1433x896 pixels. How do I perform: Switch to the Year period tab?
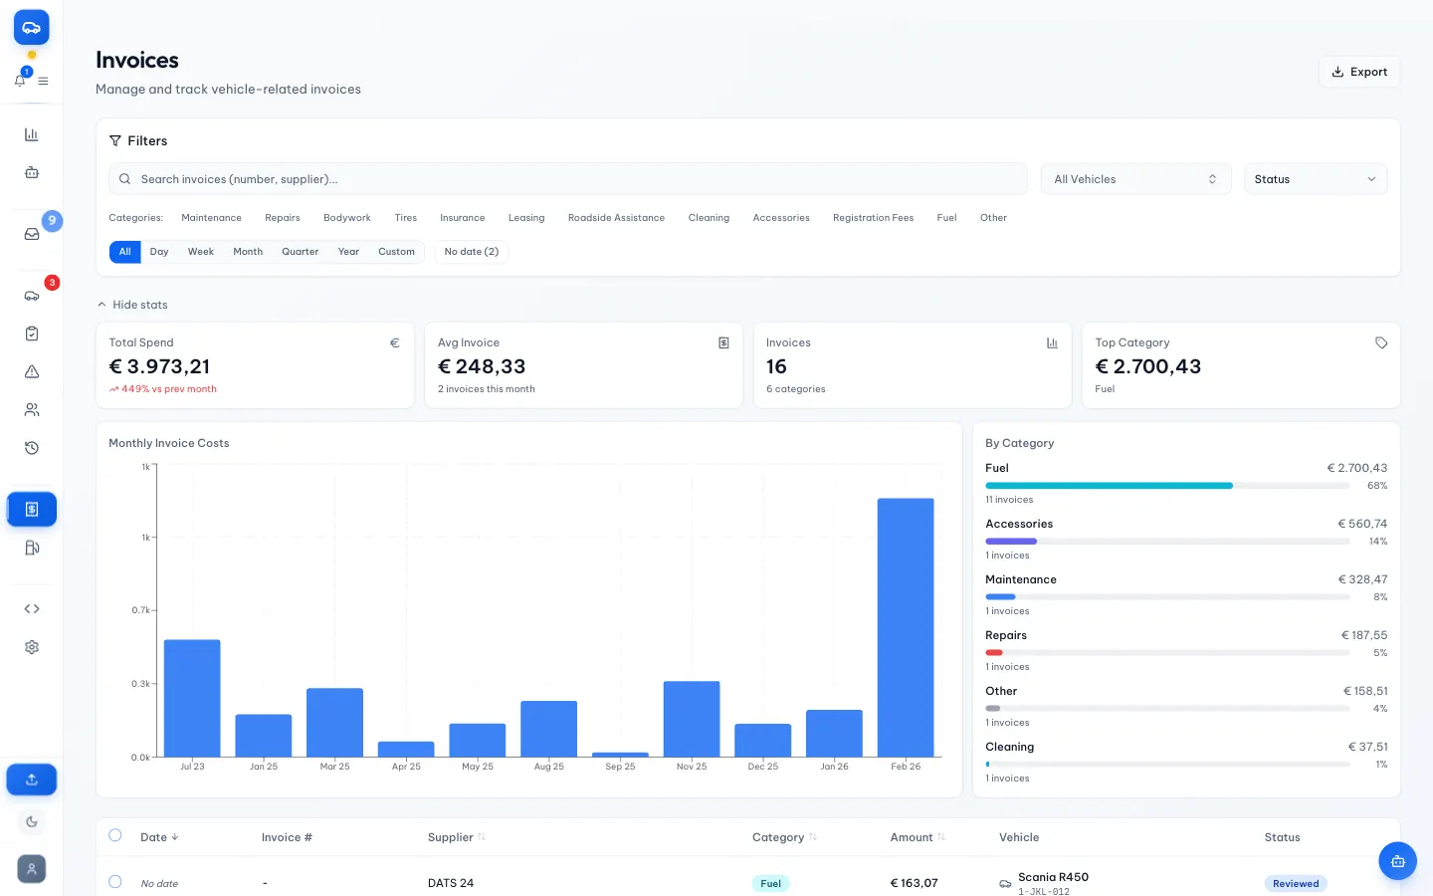tap(348, 252)
